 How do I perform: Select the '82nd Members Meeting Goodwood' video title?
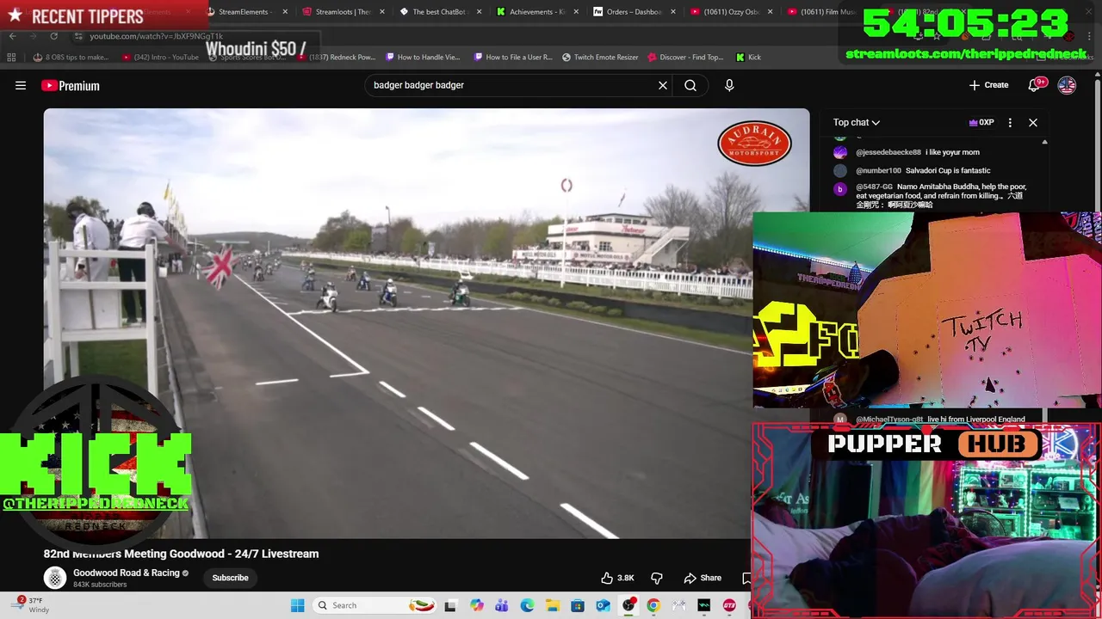click(x=181, y=554)
